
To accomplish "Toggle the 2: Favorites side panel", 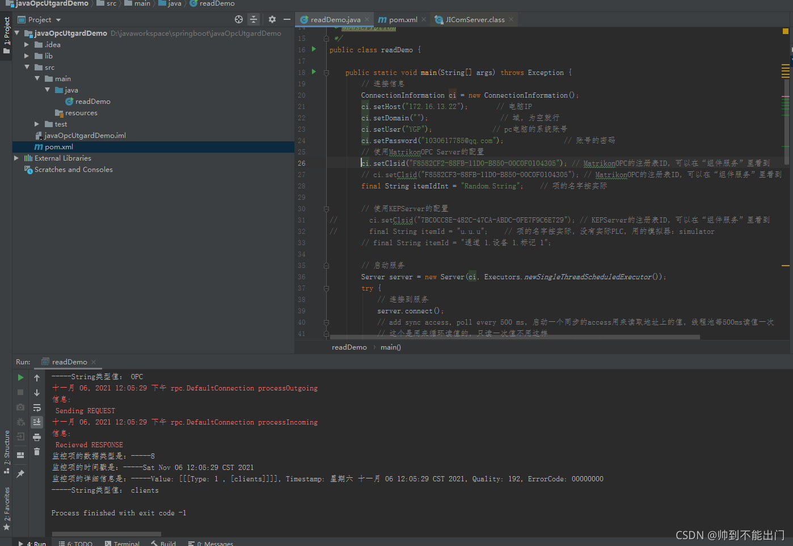I will [x=6, y=509].
